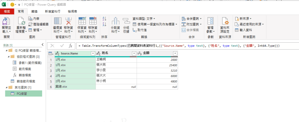Image resolution: width=299 pixels, height=122 pixels.
Task: Click the 移除資料行 (Remove Columns) icon
Action: coord(68,21)
